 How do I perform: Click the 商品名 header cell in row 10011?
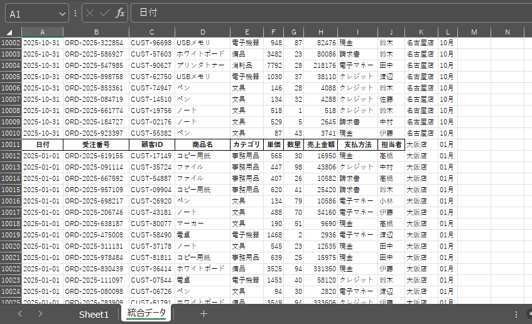pyautogui.click(x=202, y=144)
